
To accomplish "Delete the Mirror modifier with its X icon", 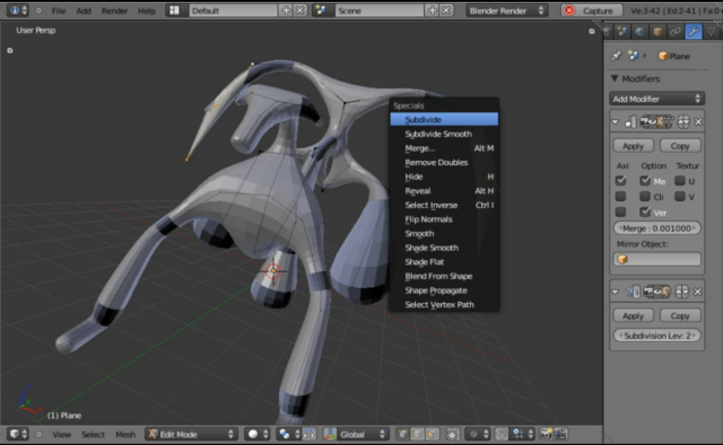I will click(x=699, y=122).
